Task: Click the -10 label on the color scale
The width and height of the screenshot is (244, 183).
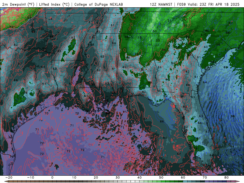Action: point(30,178)
